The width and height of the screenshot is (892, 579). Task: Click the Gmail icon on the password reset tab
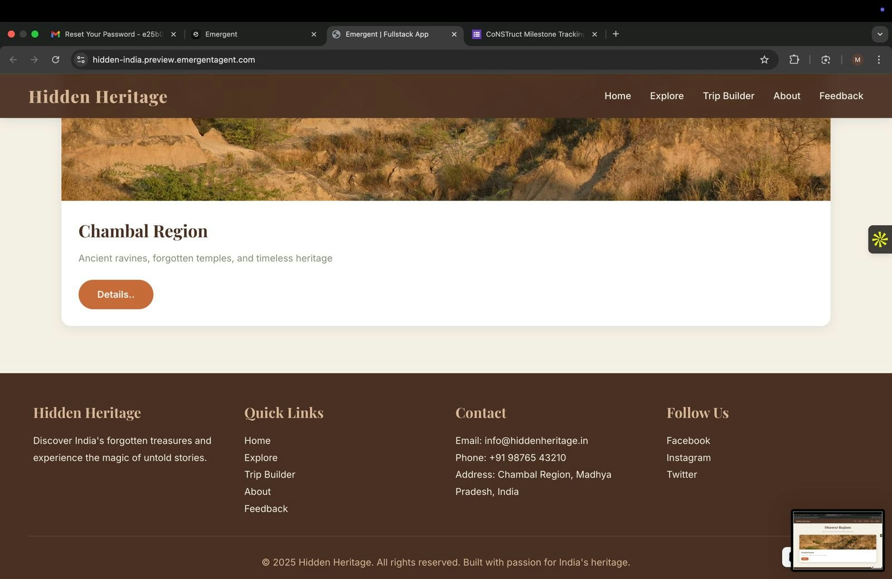coord(55,34)
